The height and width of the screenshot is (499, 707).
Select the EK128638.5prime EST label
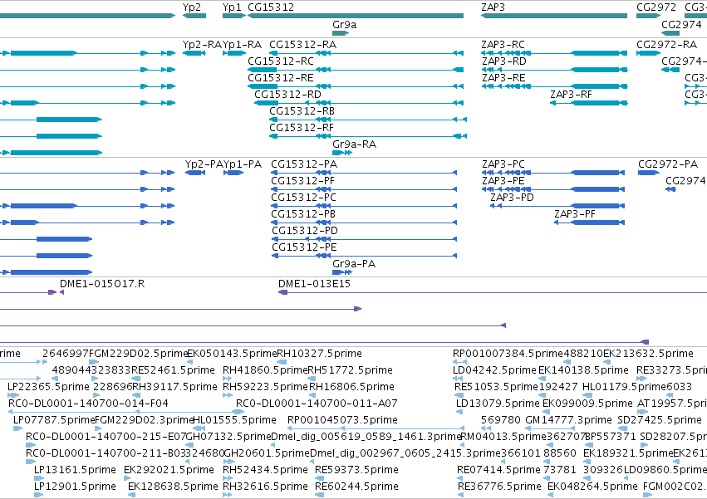pos(173,487)
